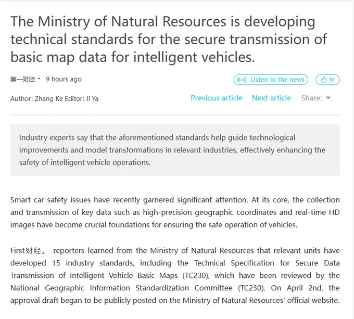Viewport: 354px width, 319px height.
Task: Click the source name 第一财经
Action: tap(22, 80)
